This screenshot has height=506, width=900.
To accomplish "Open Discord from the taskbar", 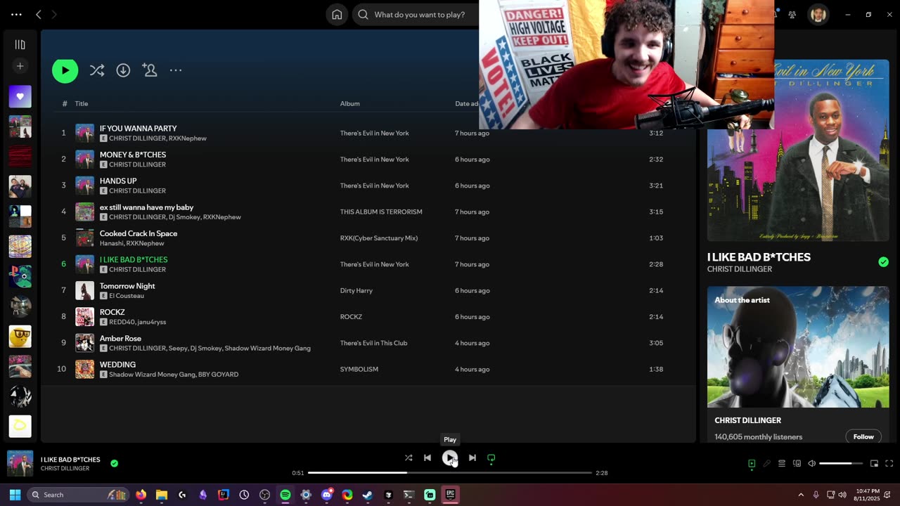I will point(326,495).
